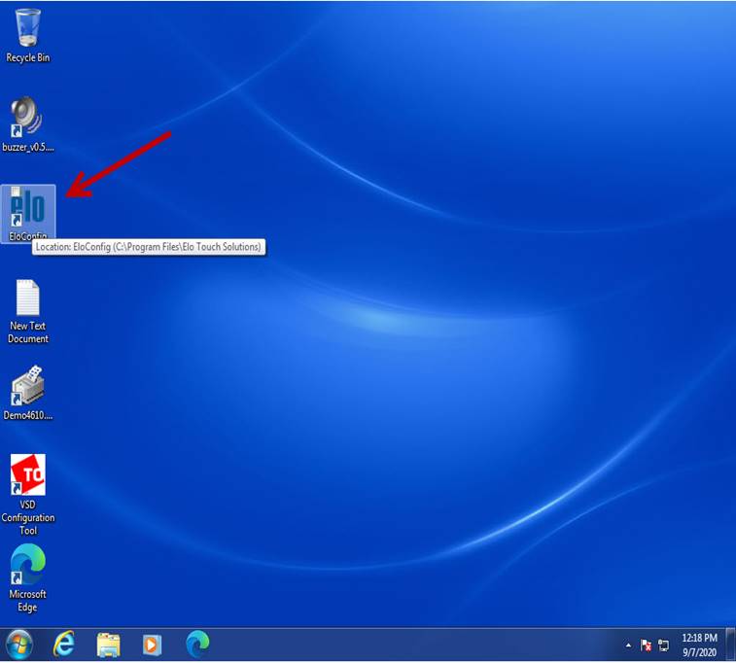Open the taskbar clock and date
736x663 pixels.
(701, 644)
